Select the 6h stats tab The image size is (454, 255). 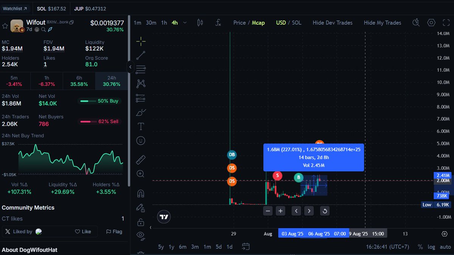(x=79, y=81)
